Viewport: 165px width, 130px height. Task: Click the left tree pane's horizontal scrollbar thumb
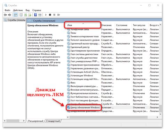[13, 121]
